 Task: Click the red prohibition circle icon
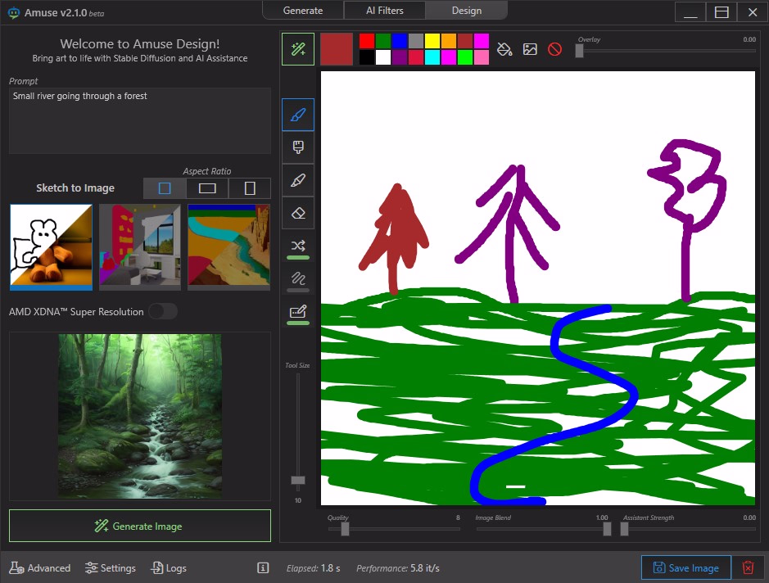(554, 49)
